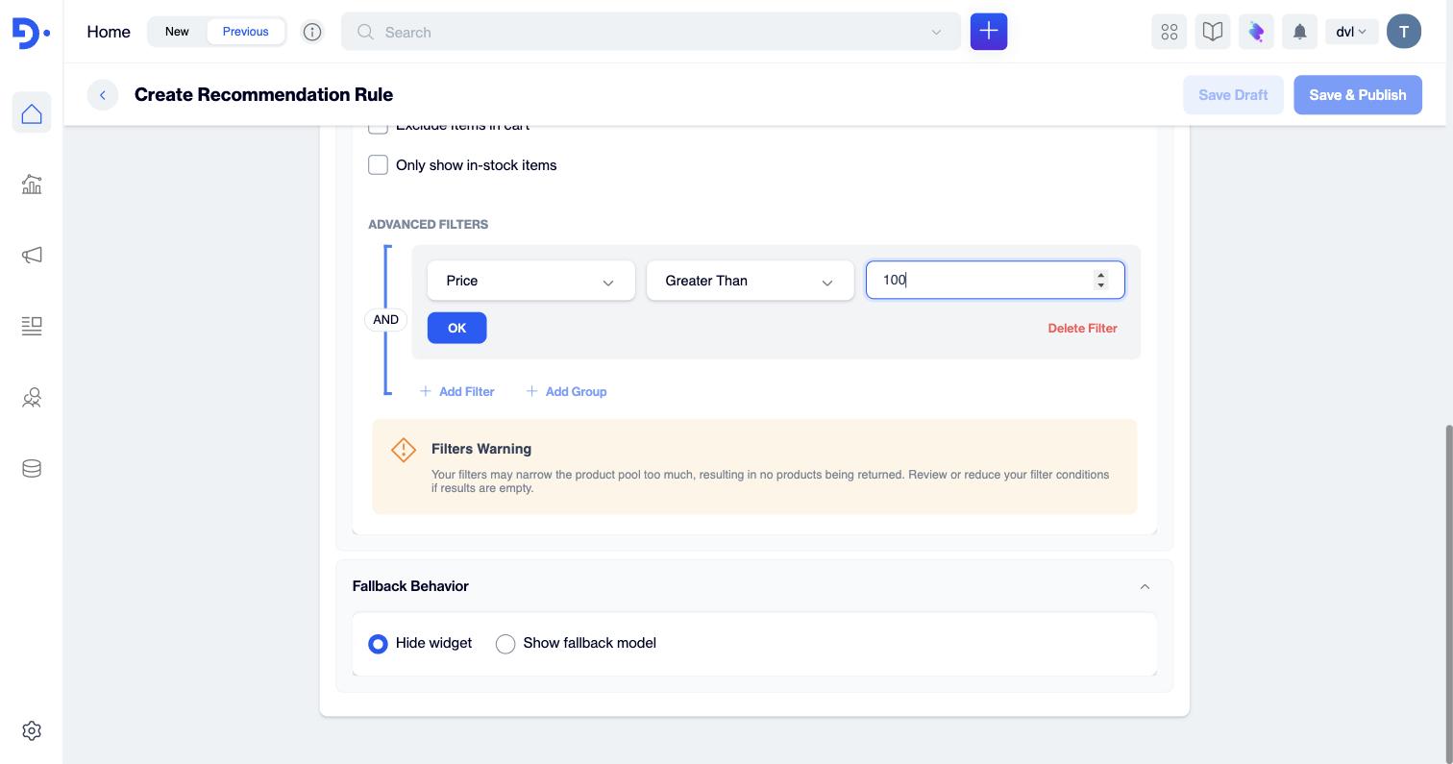Focus the Search input field
1453x764 pixels.
pyautogui.click(x=651, y=32)
